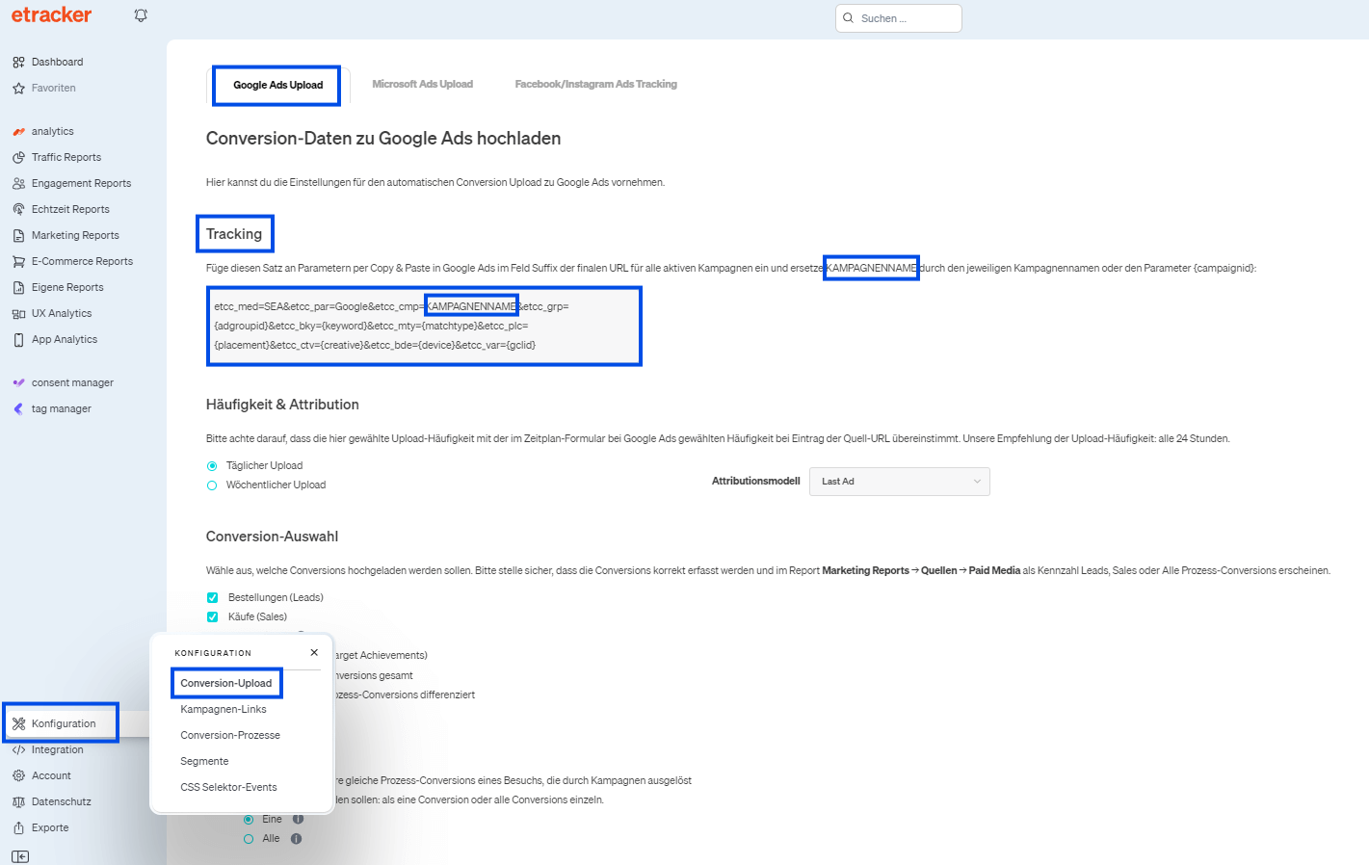Image resolution: width=1369 pixels, height=865 pixels.
Task: Click info icon next to Alle
Action: [296, 838]
